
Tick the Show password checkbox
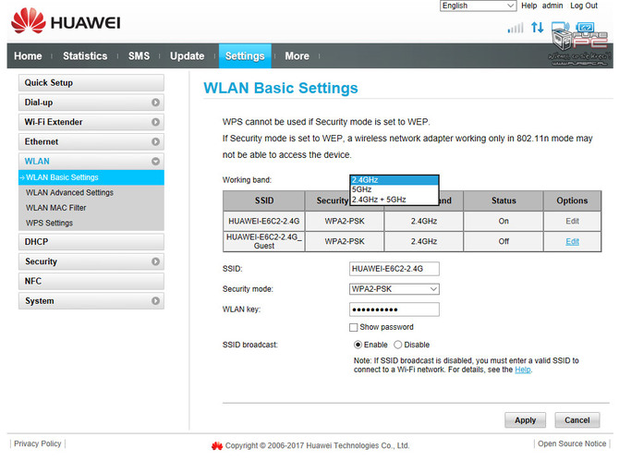pyautogui.click(x=353, y=327)
